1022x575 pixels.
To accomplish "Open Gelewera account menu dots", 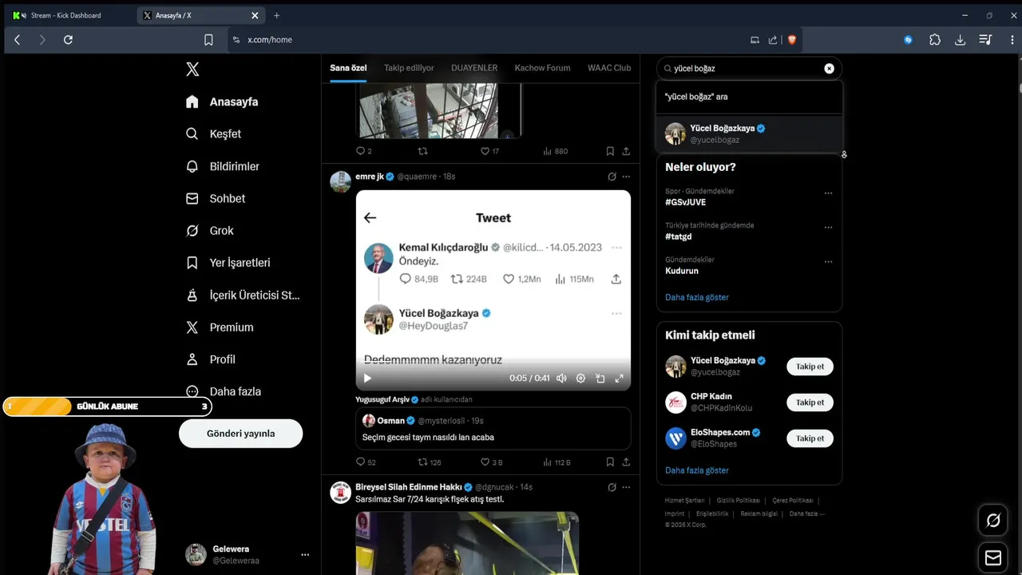I will tap(305, 554).
